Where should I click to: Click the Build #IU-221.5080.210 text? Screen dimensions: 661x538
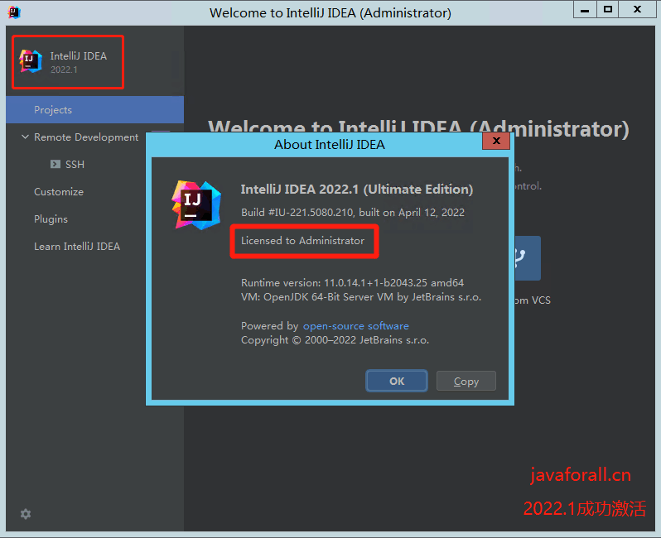click(352, 212)
